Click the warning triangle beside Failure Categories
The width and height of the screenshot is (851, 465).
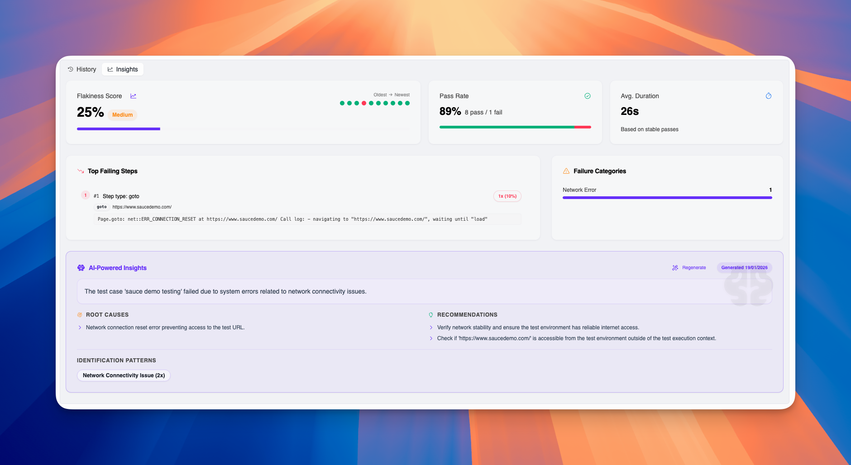(565, 171)
